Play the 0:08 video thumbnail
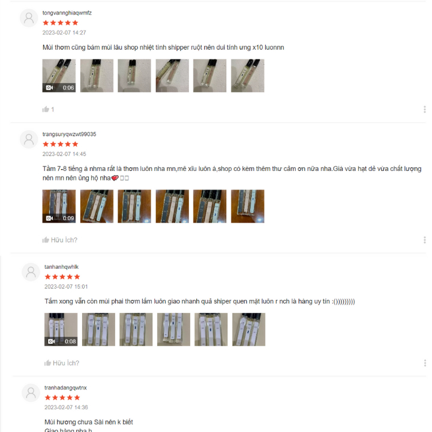Image resolution: width=432 pixels, height=432 pixels. (x=61, y=329)
